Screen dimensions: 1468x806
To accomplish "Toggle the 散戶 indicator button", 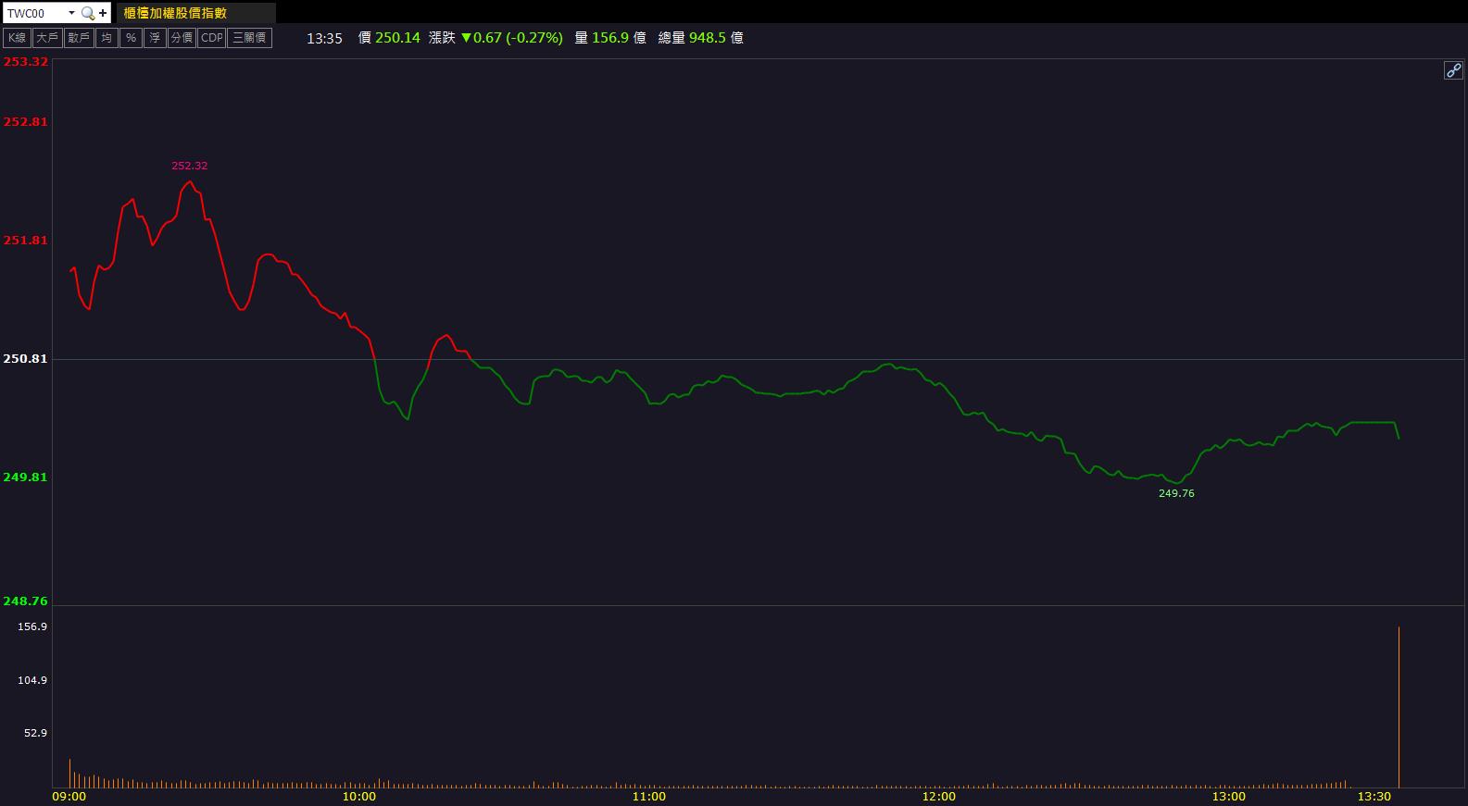I will (79, 38).
